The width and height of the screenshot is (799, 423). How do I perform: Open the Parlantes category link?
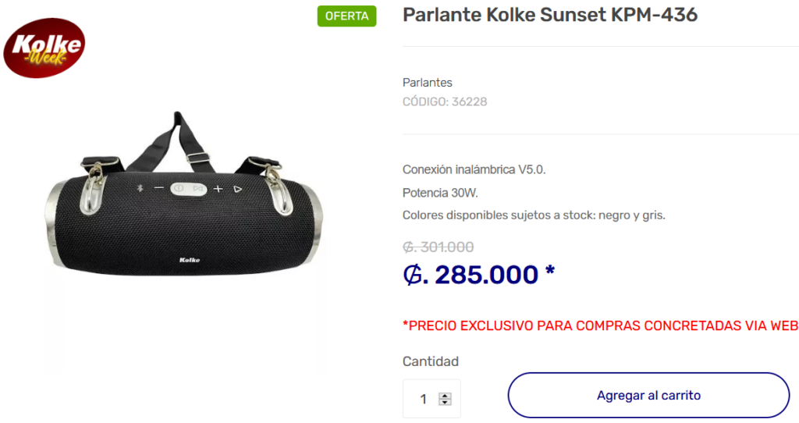427,83
